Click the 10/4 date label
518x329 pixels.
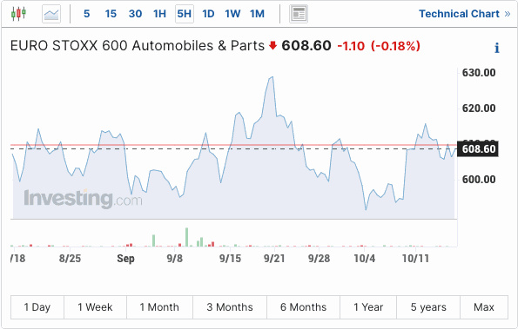pos(365,258)
